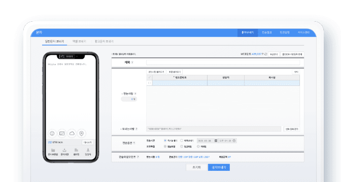The width and height of the screenshot is (341, 182).
Task: Open the calendar date picker icon
Action: (x=216, y=141)
